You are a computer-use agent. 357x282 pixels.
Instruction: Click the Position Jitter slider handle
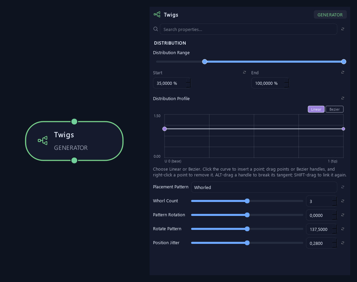click(x=247, y=243)
